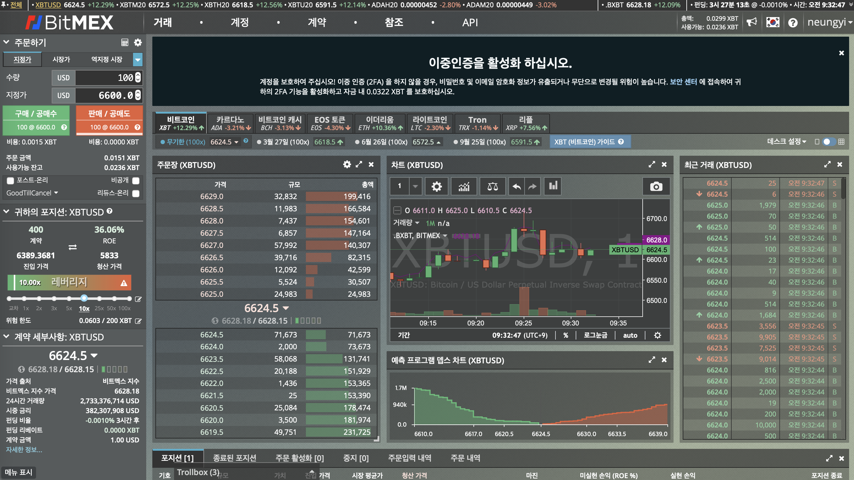Viewport: 854px width, 480px height.
Task: Enable the 포스트-온리 checkbox
Action: [x=10, y=180]
